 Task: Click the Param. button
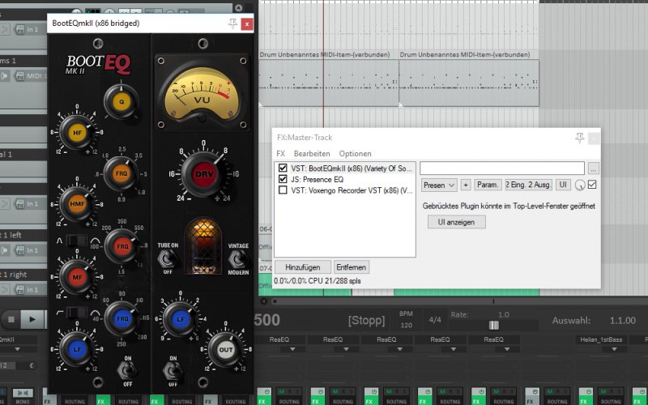coord(488,185)
